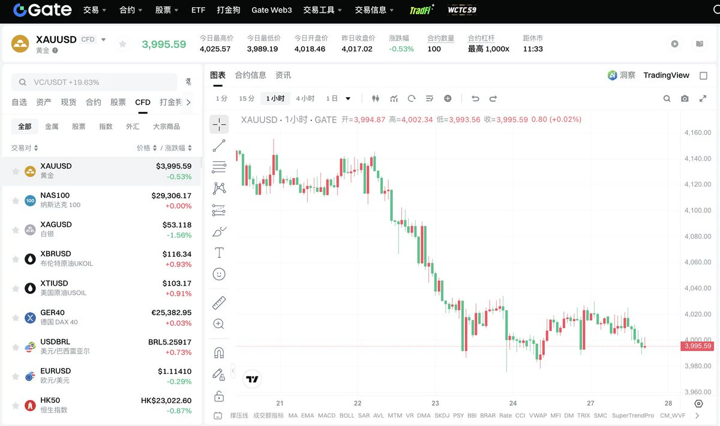Select the ruler measure tool
Screen dimensions: 720x426
[219, 303]
